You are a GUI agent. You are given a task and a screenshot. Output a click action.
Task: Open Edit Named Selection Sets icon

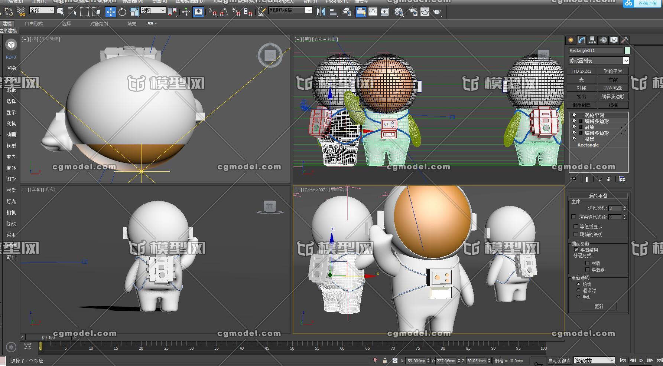coord(262,12)
